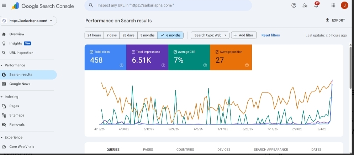Click the search magnifier icon in URL bar
The image size is (354, 155).
point(91,5)
